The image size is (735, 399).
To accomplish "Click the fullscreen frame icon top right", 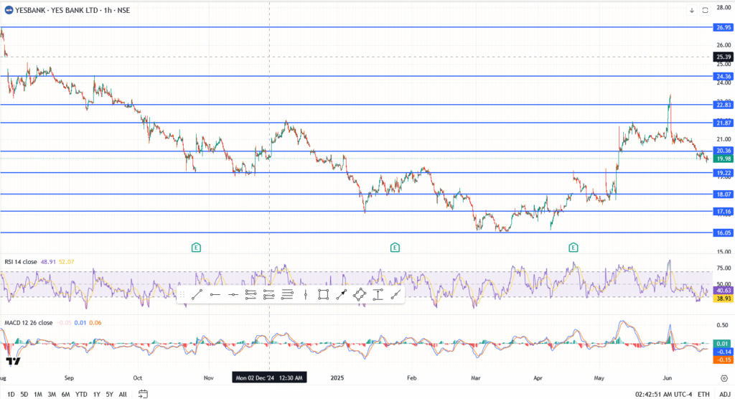I will (705, 10).
